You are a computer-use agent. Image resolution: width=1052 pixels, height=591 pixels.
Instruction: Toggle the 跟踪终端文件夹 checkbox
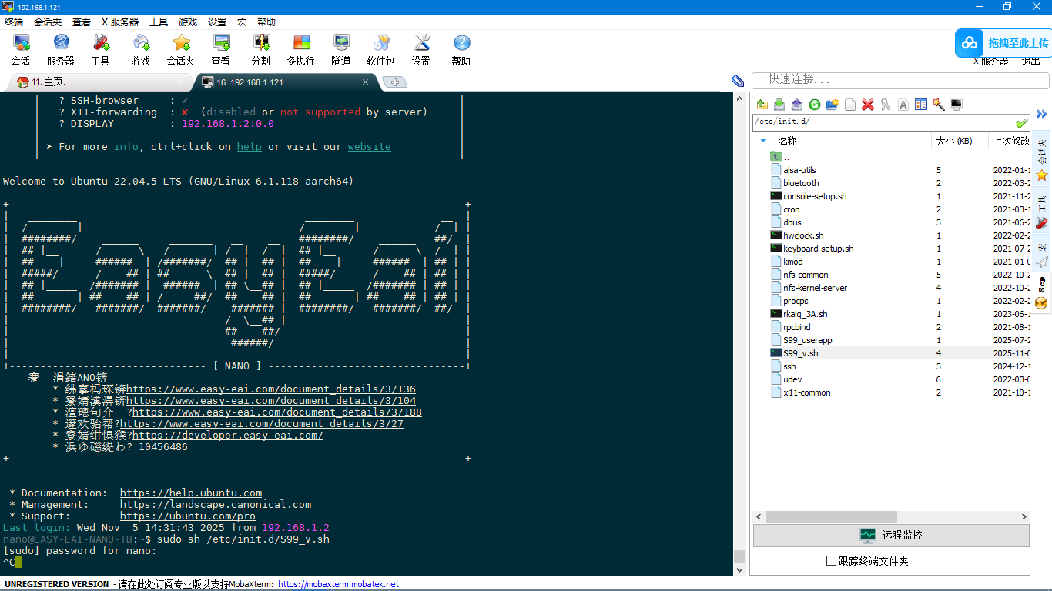point(831,561)
